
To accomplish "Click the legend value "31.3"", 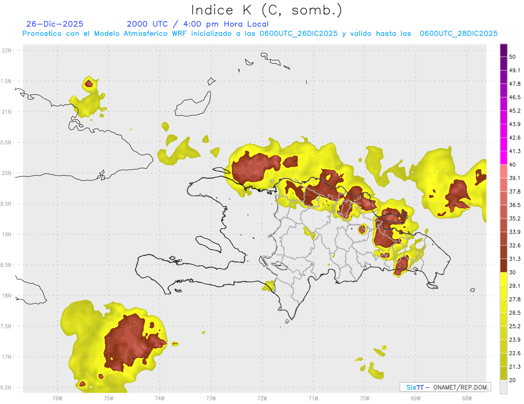I will pos(515,259).
